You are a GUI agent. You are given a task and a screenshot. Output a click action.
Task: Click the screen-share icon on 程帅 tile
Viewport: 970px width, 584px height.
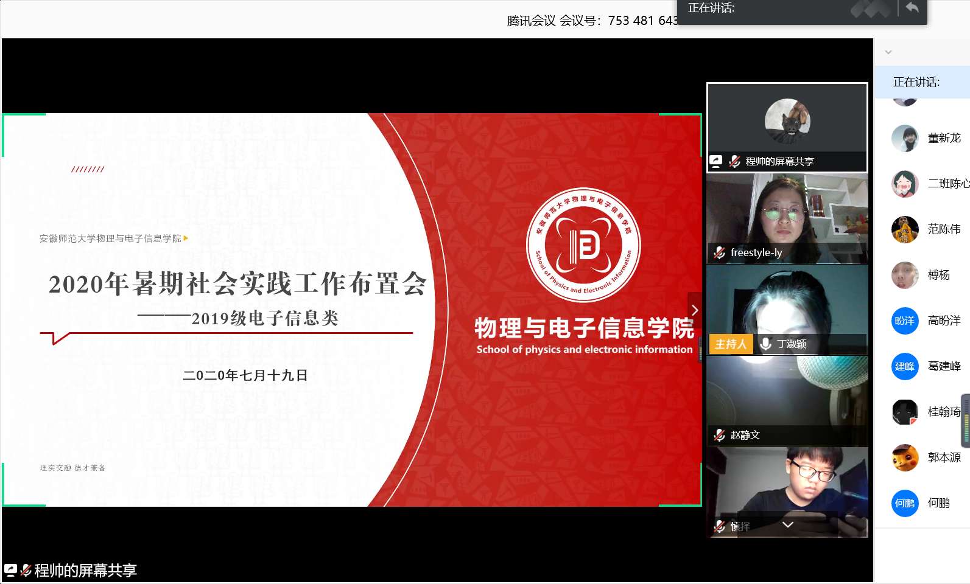[716, 161]
